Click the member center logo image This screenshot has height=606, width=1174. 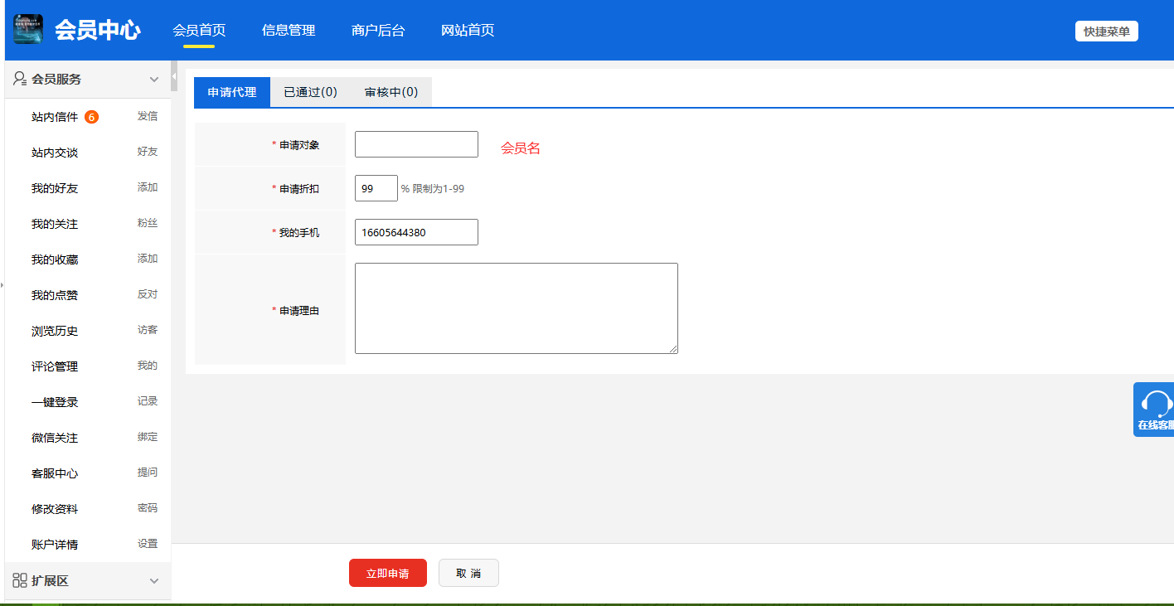(28, 30)
